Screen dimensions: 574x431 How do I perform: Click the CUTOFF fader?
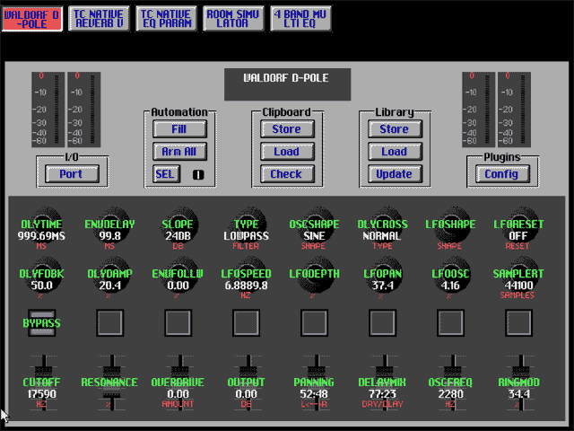coord(44,383)
